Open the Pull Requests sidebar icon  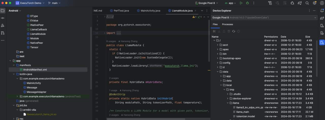tap(3, 33)
